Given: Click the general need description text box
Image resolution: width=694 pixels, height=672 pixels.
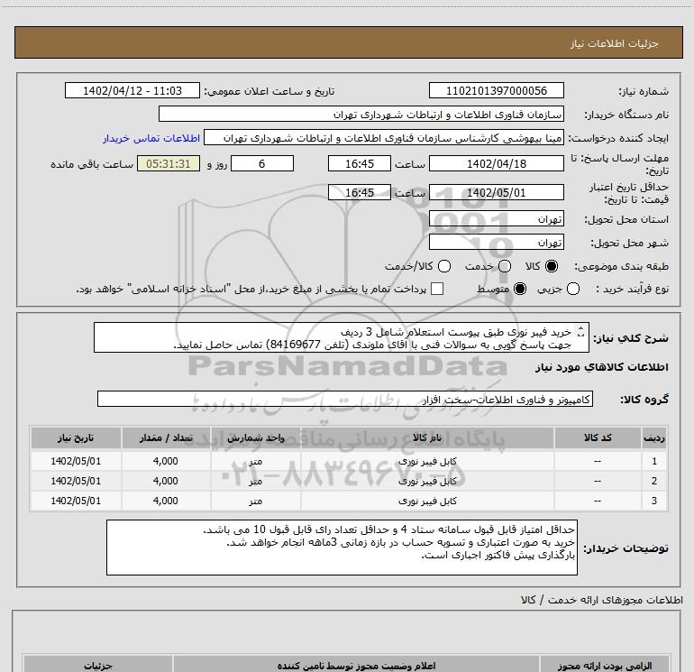Looking at the screenshot, I should [x=342, y=338].
